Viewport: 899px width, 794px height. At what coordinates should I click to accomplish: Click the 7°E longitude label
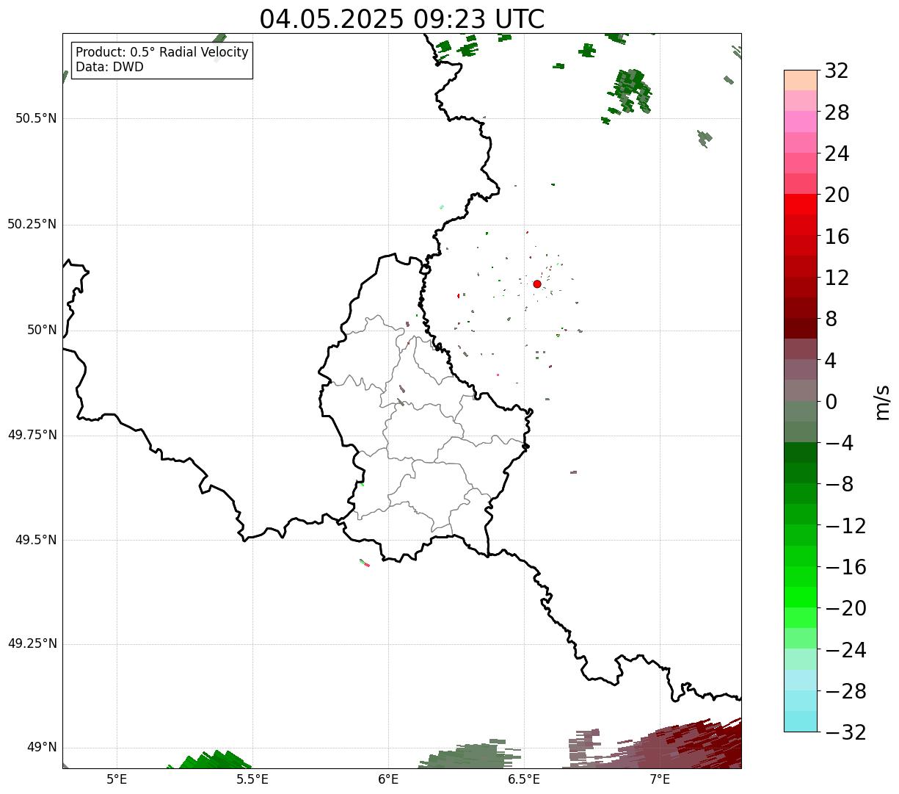click(x=660, y=779)
